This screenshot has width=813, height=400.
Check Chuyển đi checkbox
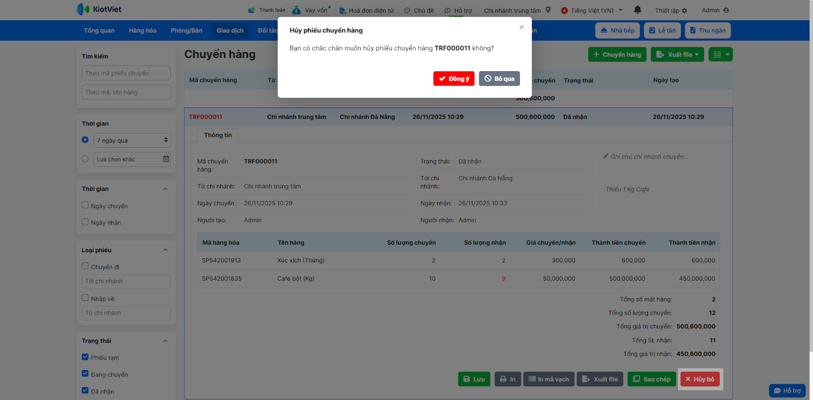point(85,266)
